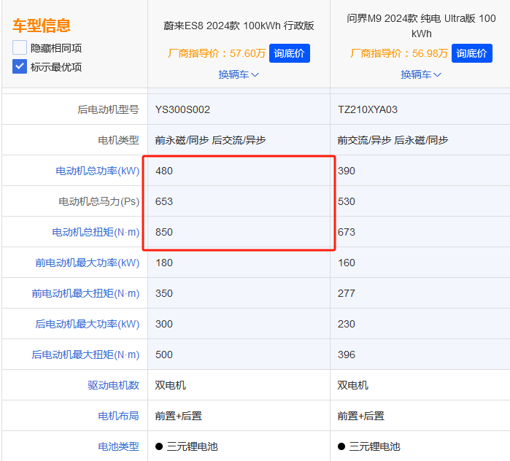Screen dimensions: 510x461
Task: Click the 500 rear motor torque value
Action: coord(164,355)
